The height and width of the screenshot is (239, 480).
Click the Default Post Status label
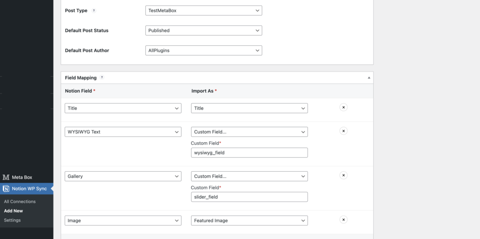point(87,30)
